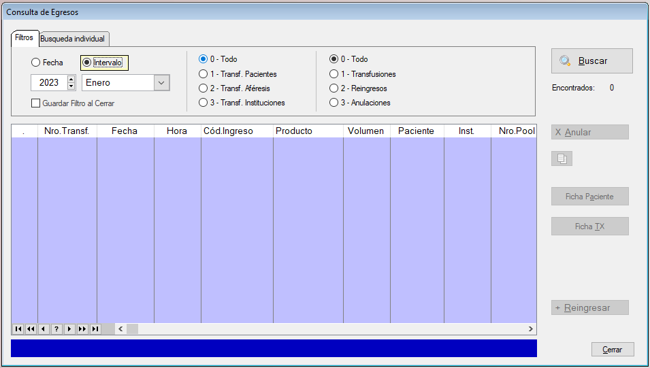Go to last record in grid navigator
Viewport: 650px width, 368px height.
(95, 329)
